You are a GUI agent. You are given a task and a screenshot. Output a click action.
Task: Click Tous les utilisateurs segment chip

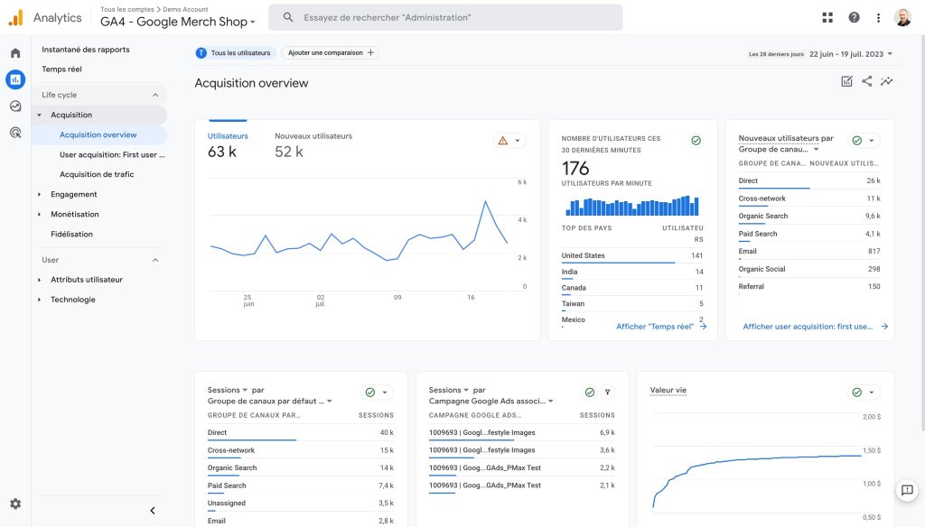234,52
